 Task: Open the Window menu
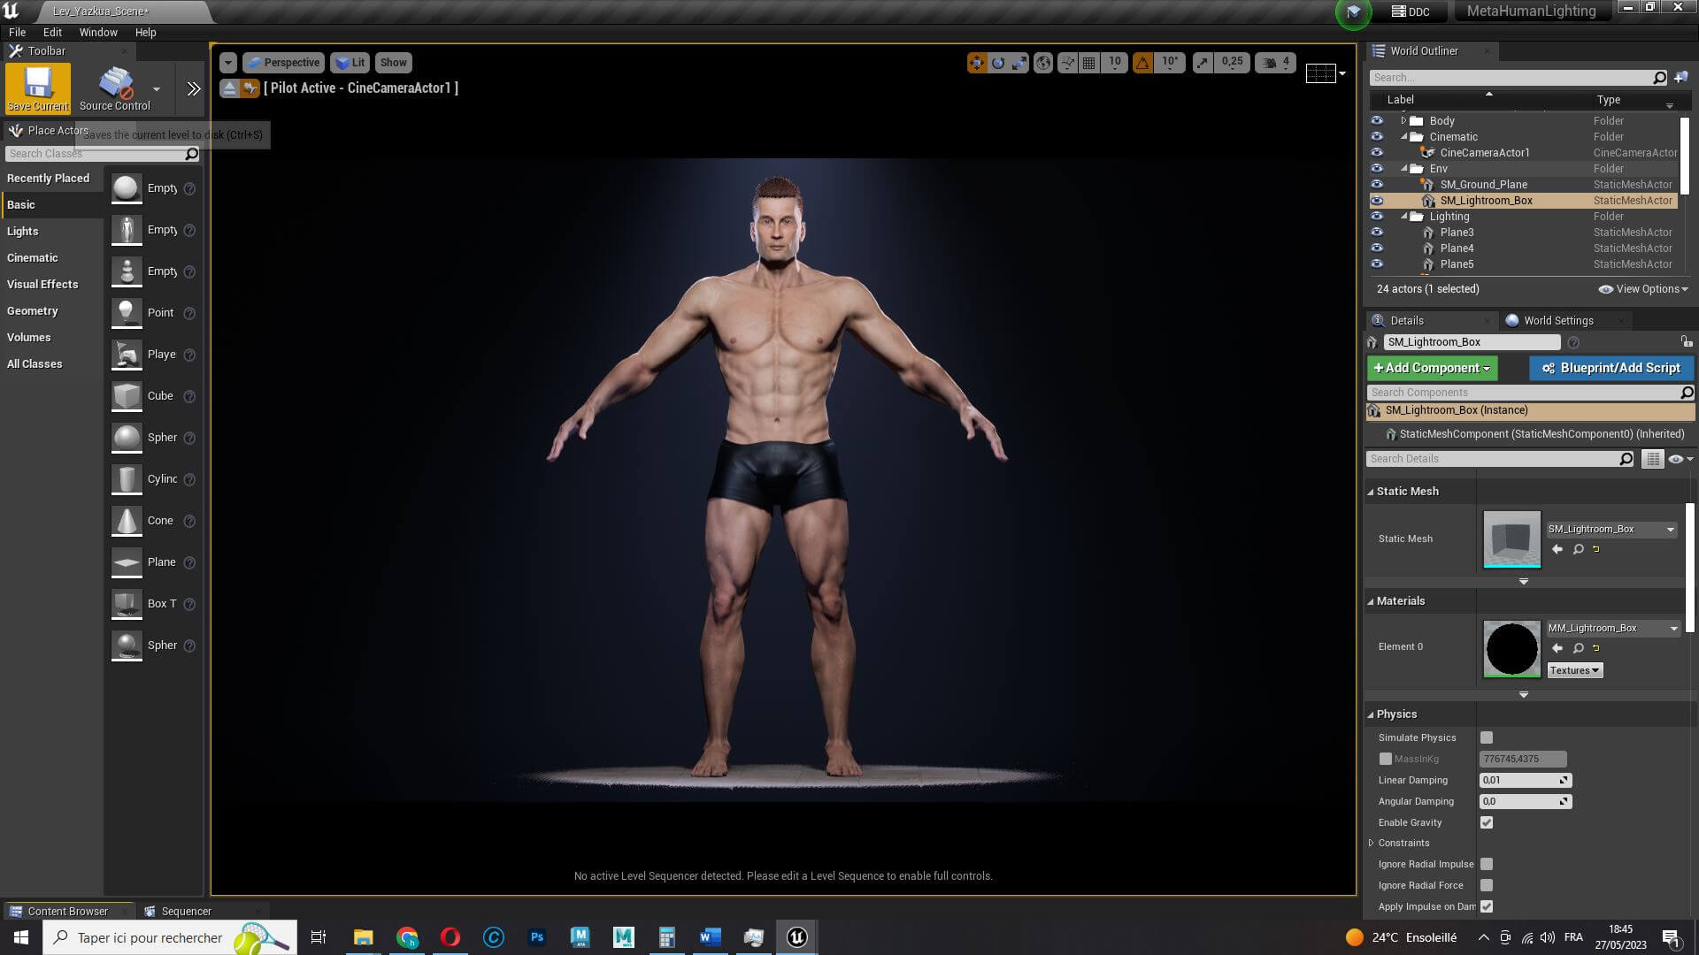(98, 32)
